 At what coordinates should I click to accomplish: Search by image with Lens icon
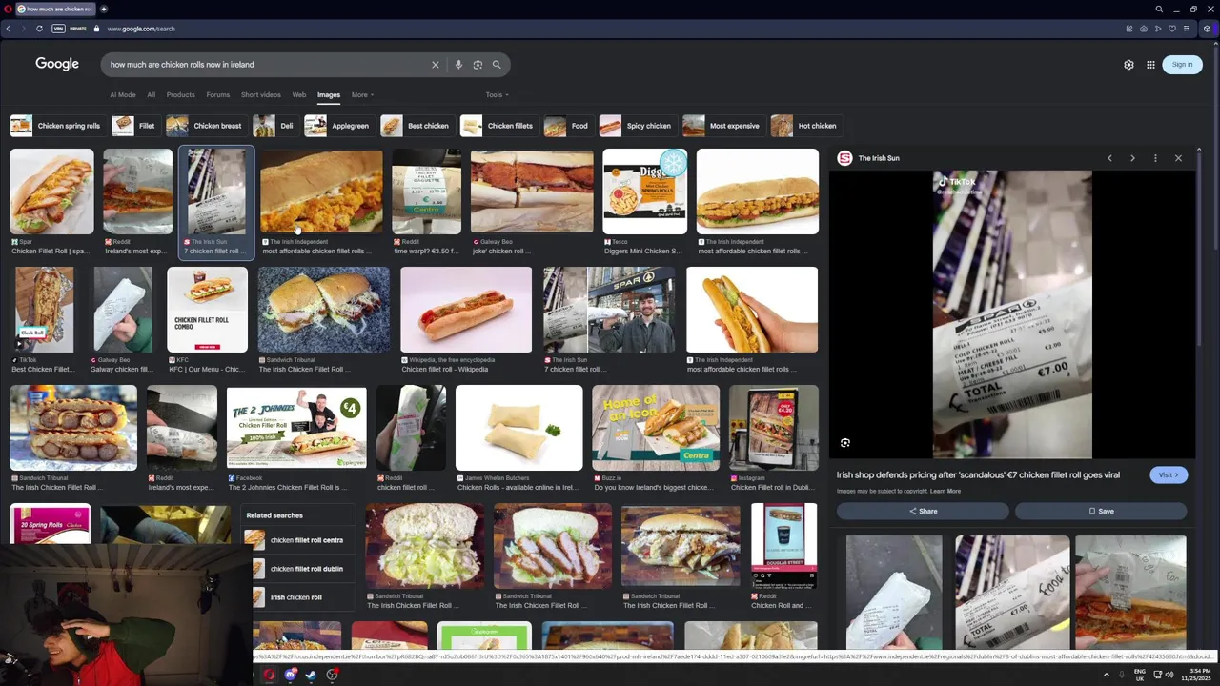(x=478, y=65)
